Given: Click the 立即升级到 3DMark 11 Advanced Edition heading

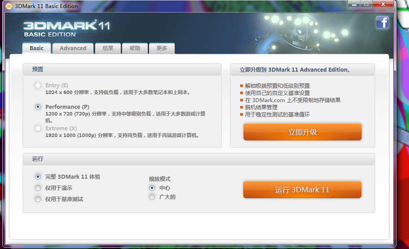Looking at the screenshot, I should pyautogui.click(x=295, y=70).
